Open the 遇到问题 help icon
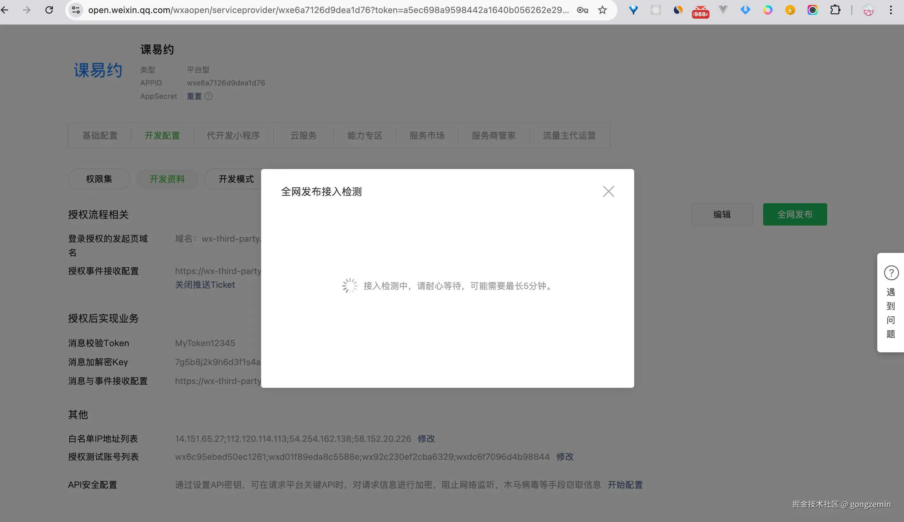 point(891,273)
